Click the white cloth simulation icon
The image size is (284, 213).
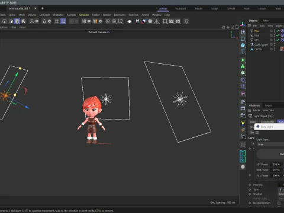129,21
